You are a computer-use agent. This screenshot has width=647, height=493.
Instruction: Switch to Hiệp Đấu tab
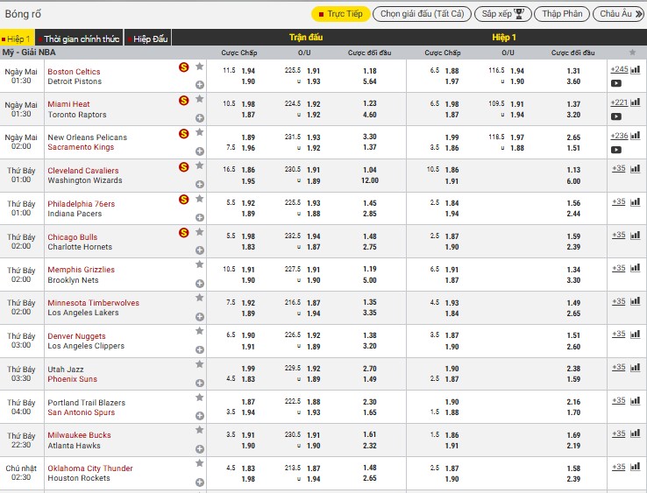pos(147,39)
